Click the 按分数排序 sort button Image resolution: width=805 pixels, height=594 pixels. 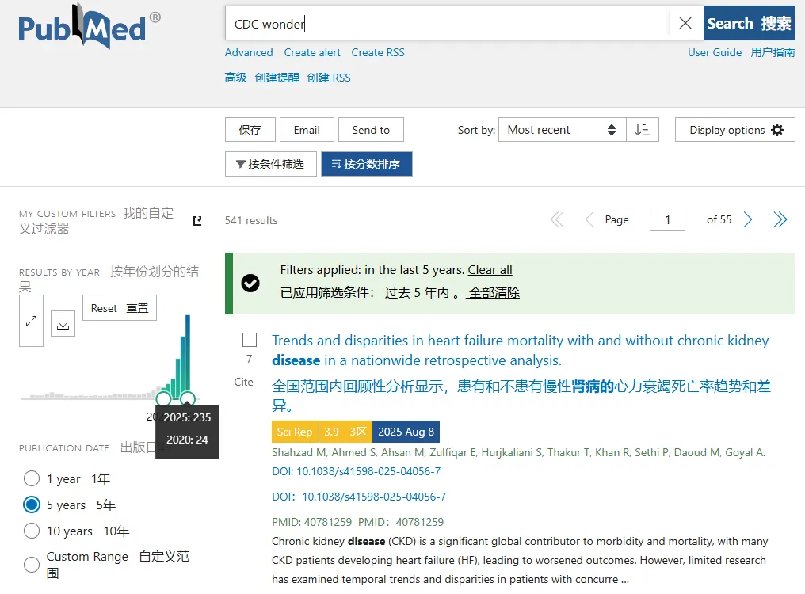pyautogui.click(x=367, y=164)
